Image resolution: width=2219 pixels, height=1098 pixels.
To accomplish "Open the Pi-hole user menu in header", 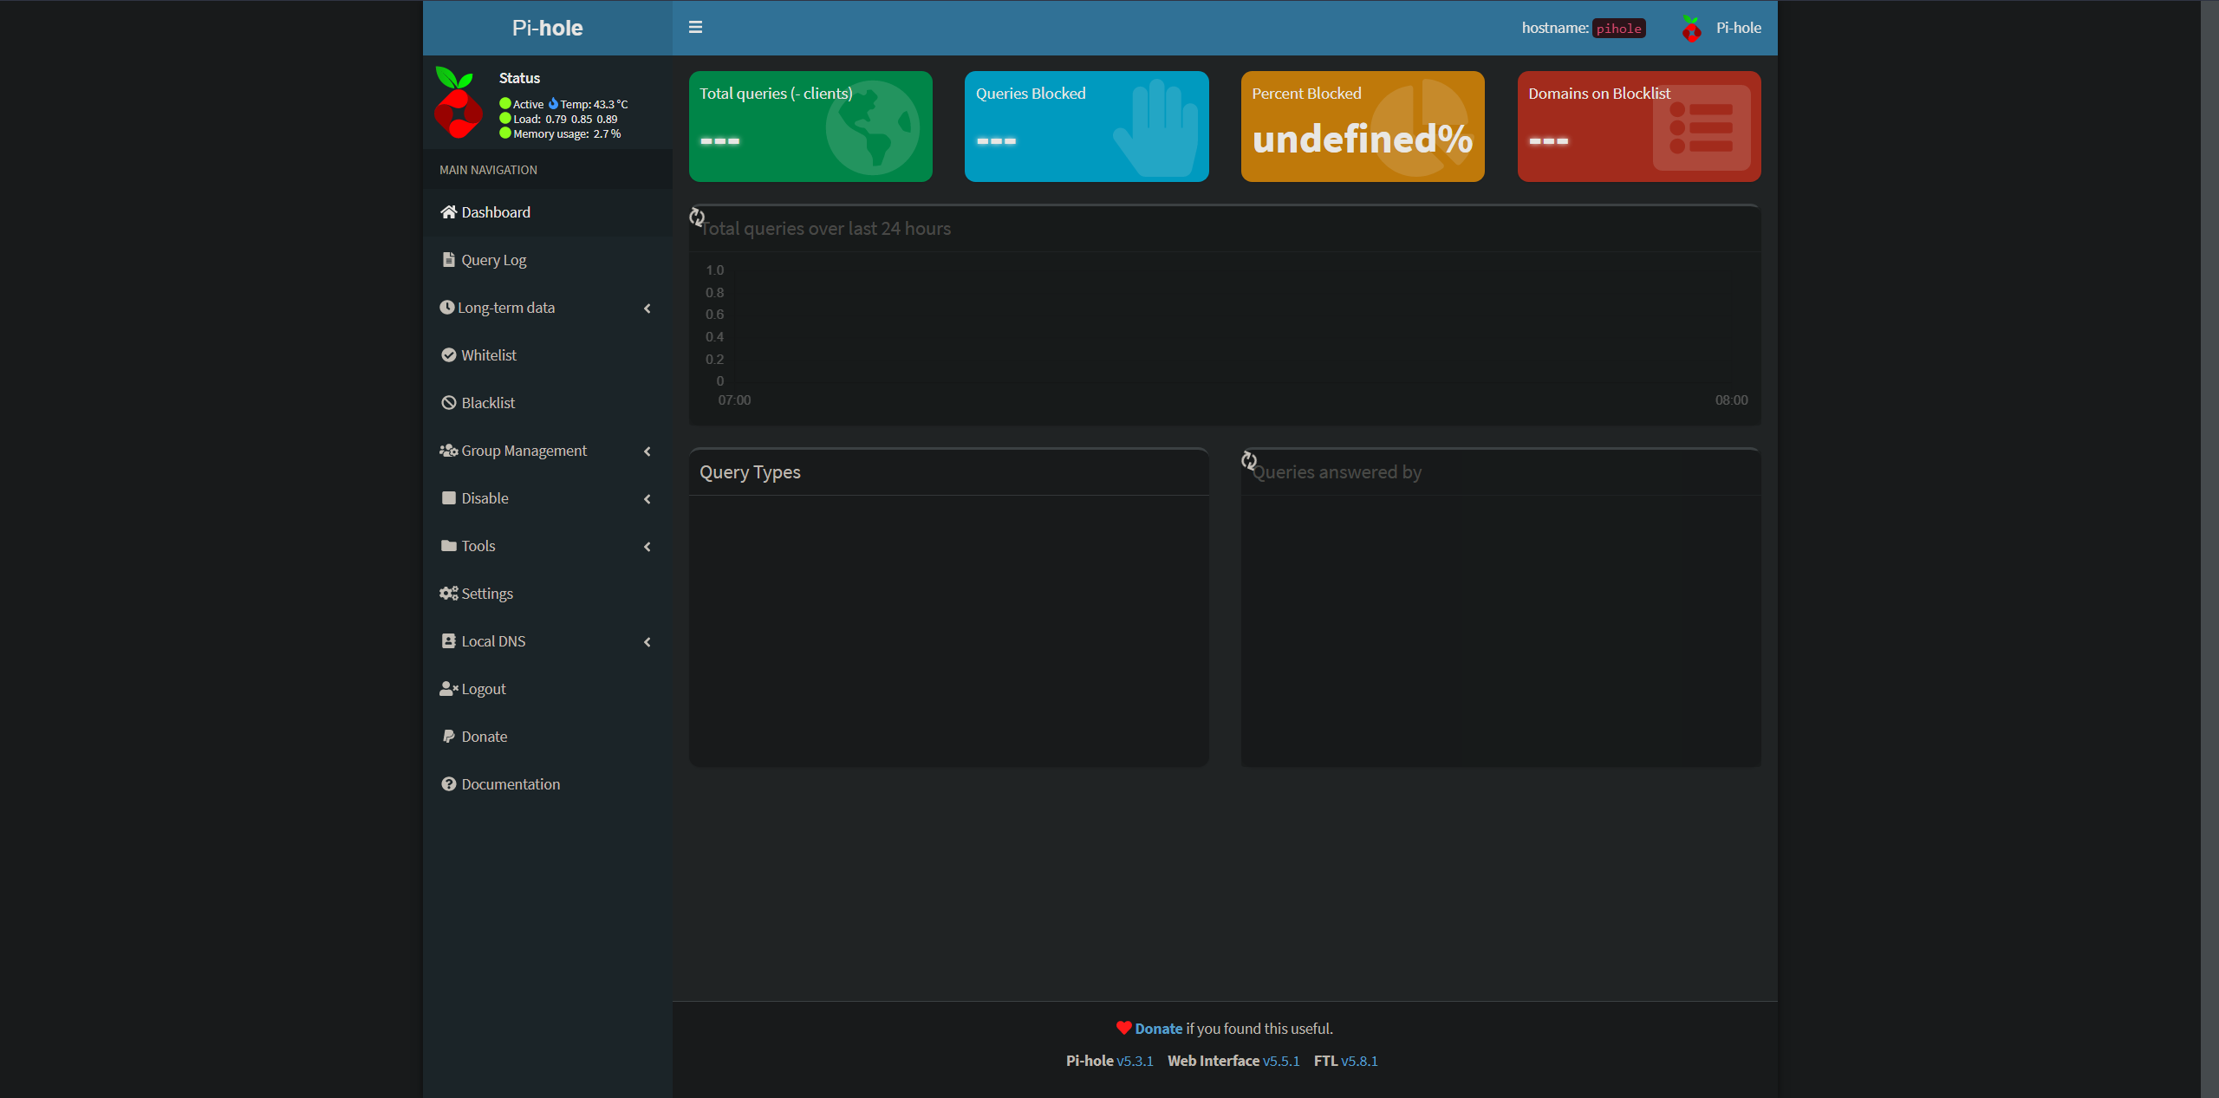I will (x=1721, y=28).
